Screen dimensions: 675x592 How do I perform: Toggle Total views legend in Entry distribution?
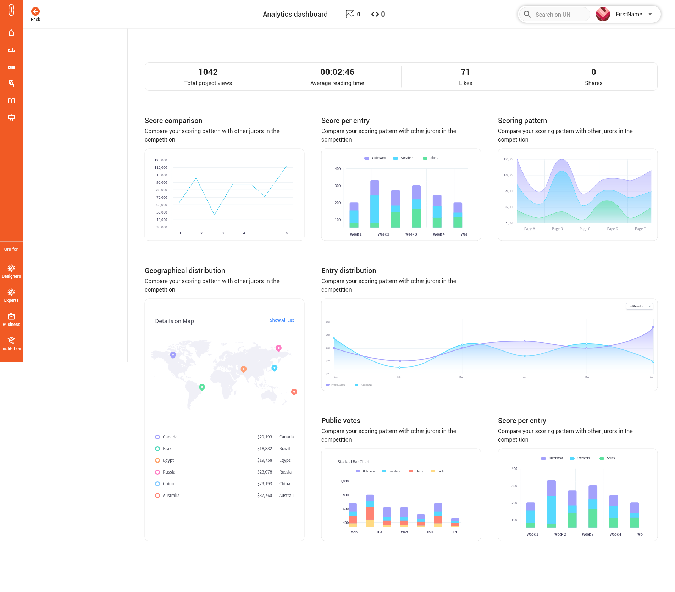[364, 384]
